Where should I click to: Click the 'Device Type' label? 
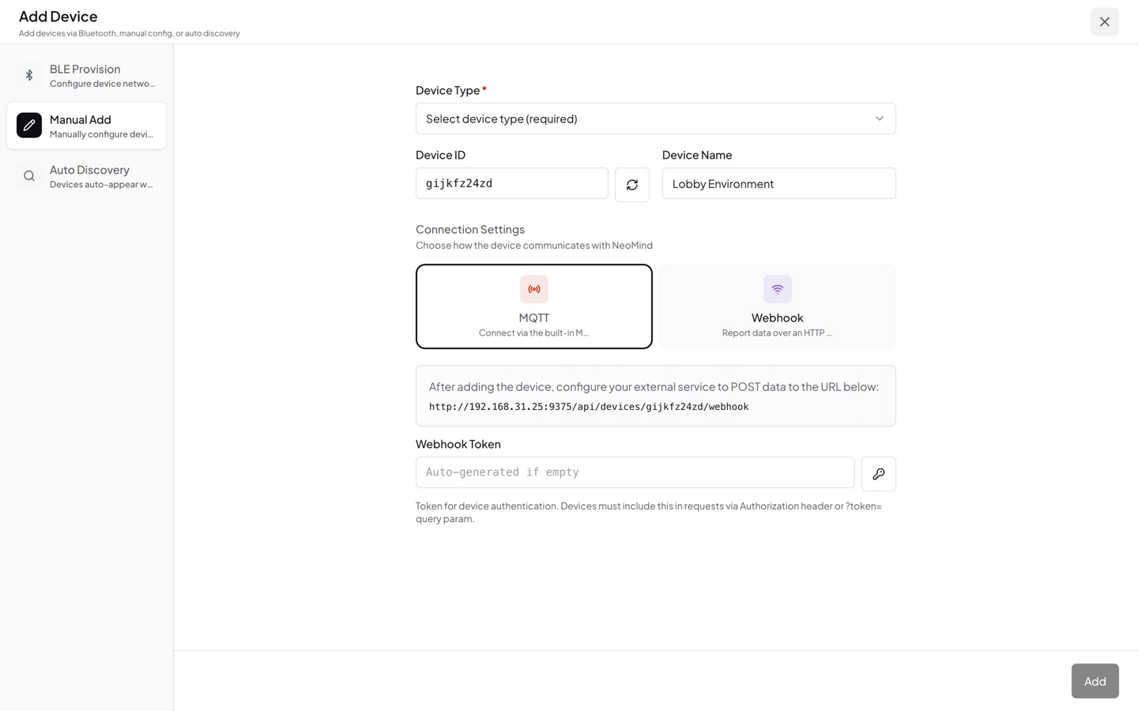(x=448, y=90)
